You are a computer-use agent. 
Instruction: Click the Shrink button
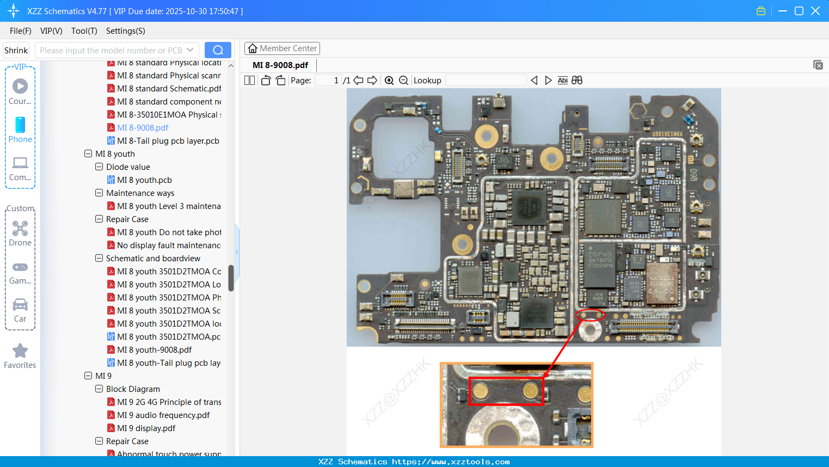tap(16, 50)
